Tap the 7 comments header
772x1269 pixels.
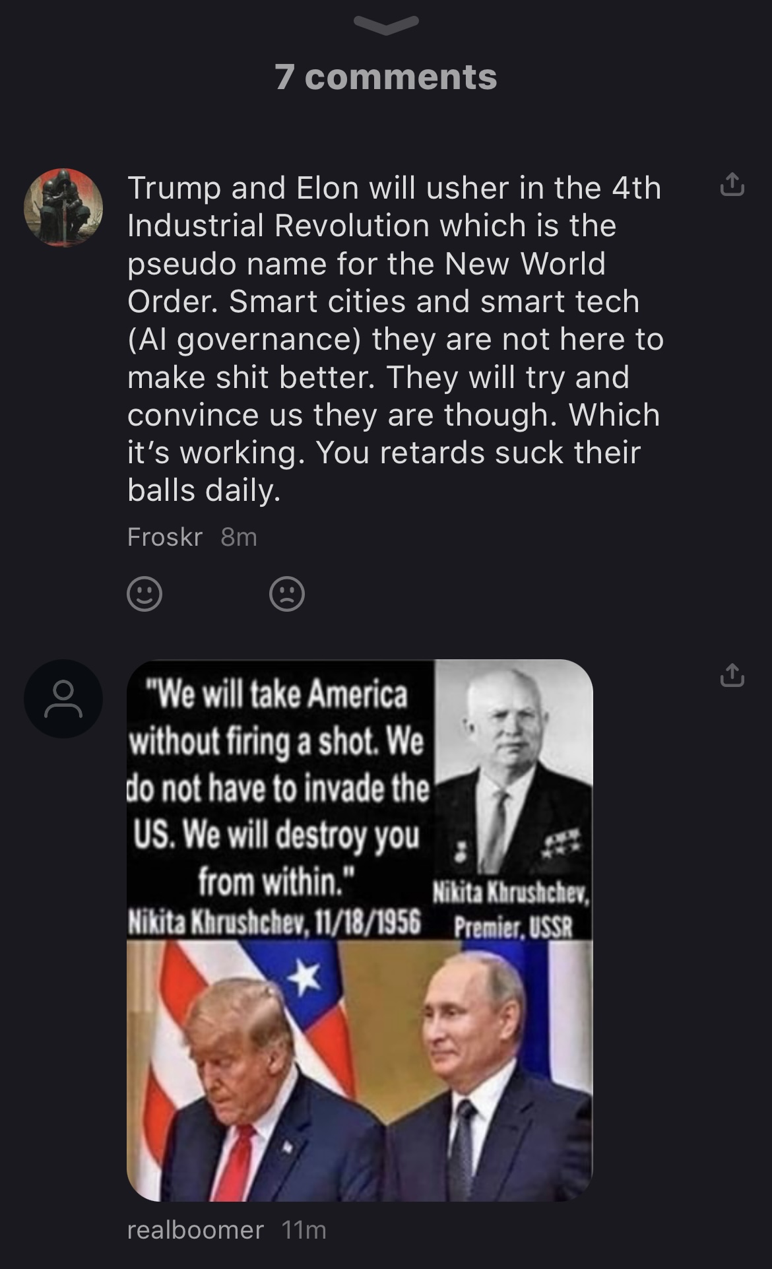(386, 77)
